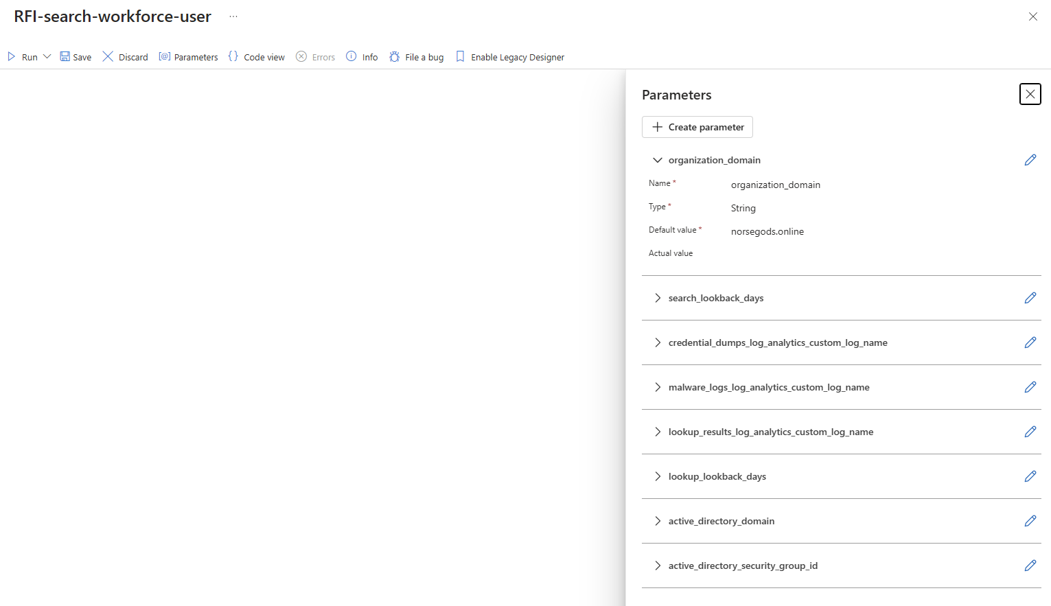Click File a bug icon

(395, 57)
